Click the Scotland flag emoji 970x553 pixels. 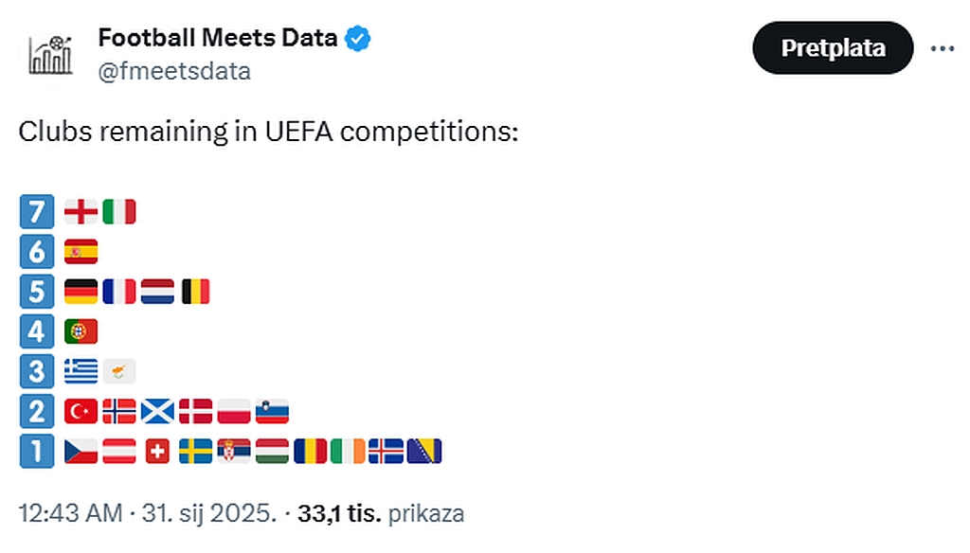(x=157, y=412)
